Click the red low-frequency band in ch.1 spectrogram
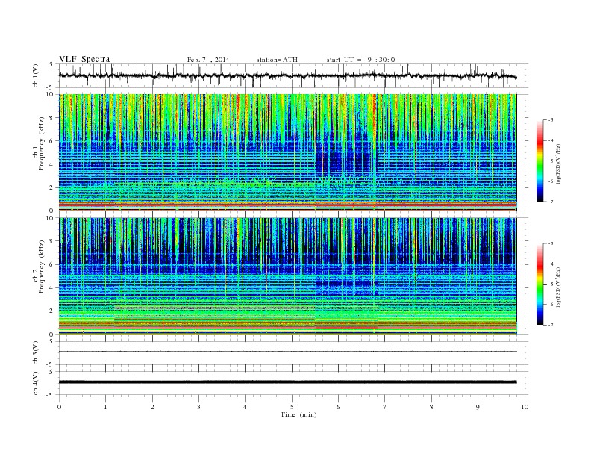 (x=287, y=205)
